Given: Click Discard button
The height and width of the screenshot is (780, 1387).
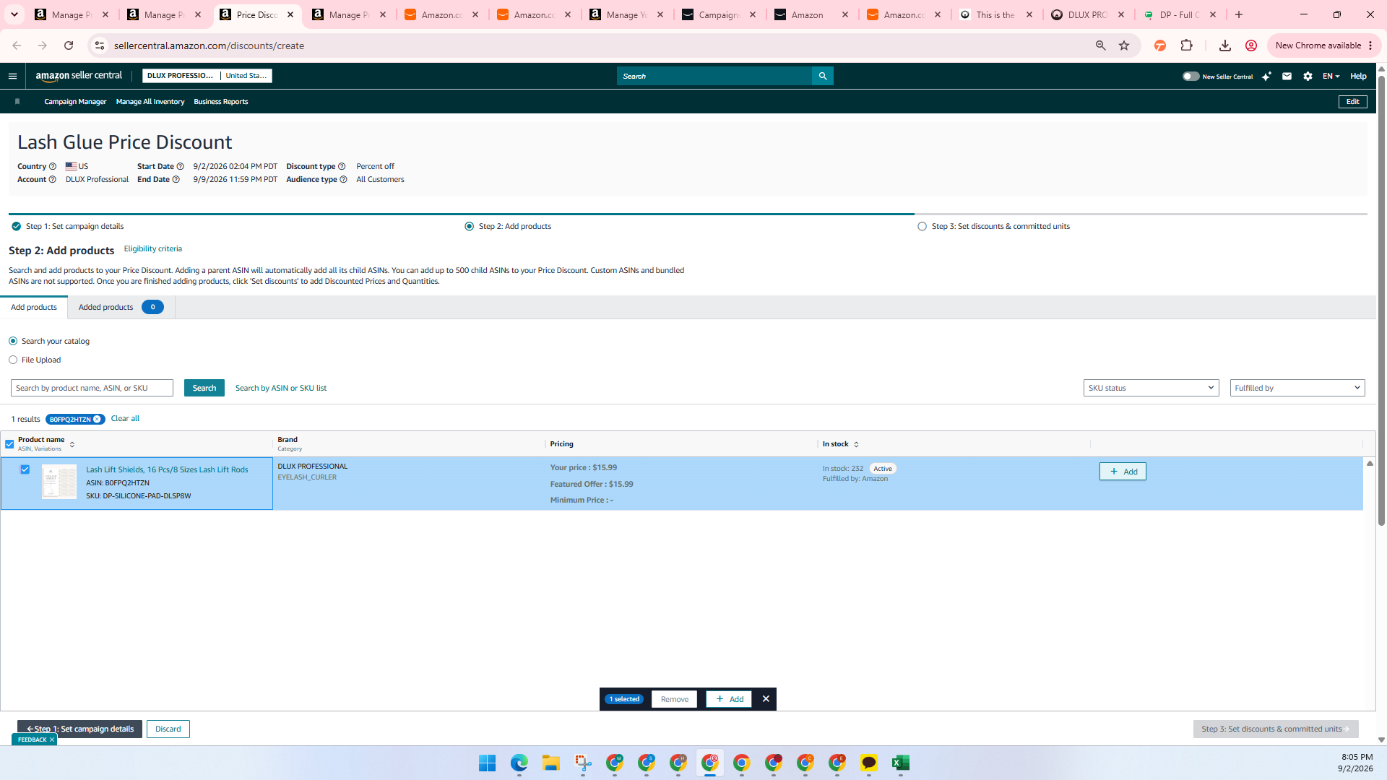Looking at the screenshot, I should click(x=168, y=729).
